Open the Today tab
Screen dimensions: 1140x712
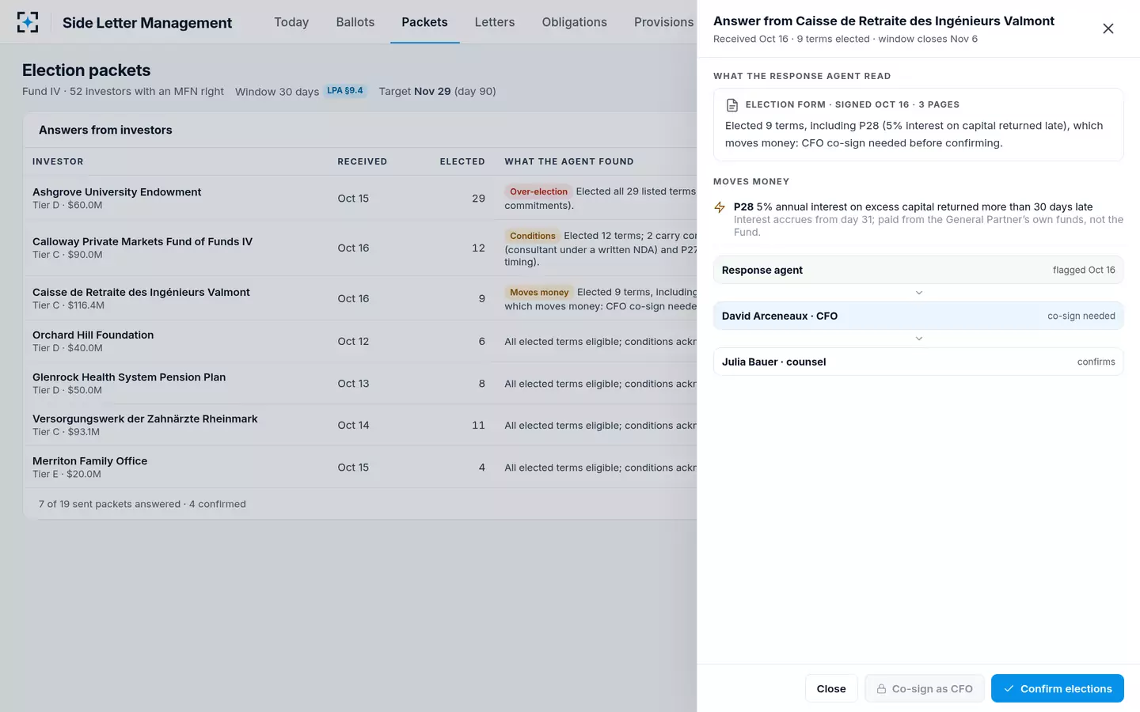[x=291, y=22]
